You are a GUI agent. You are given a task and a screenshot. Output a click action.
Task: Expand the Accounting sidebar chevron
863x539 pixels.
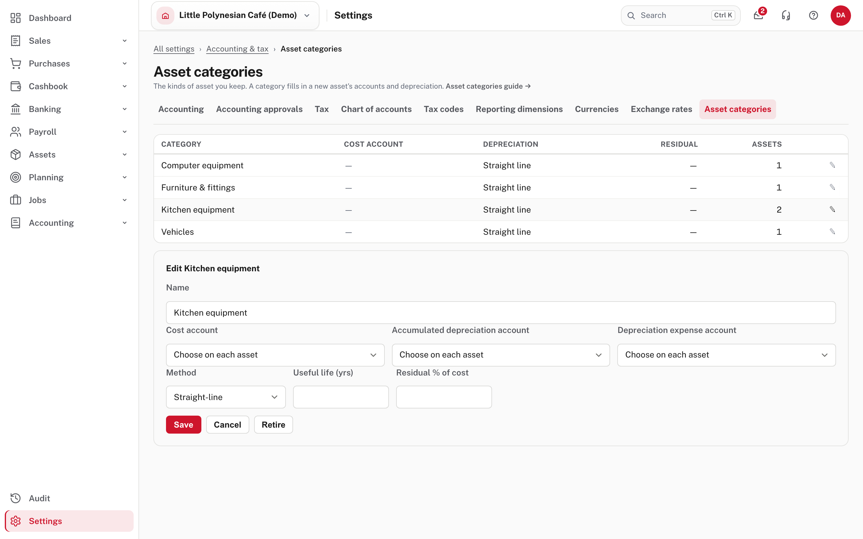(x=125, y=223)
